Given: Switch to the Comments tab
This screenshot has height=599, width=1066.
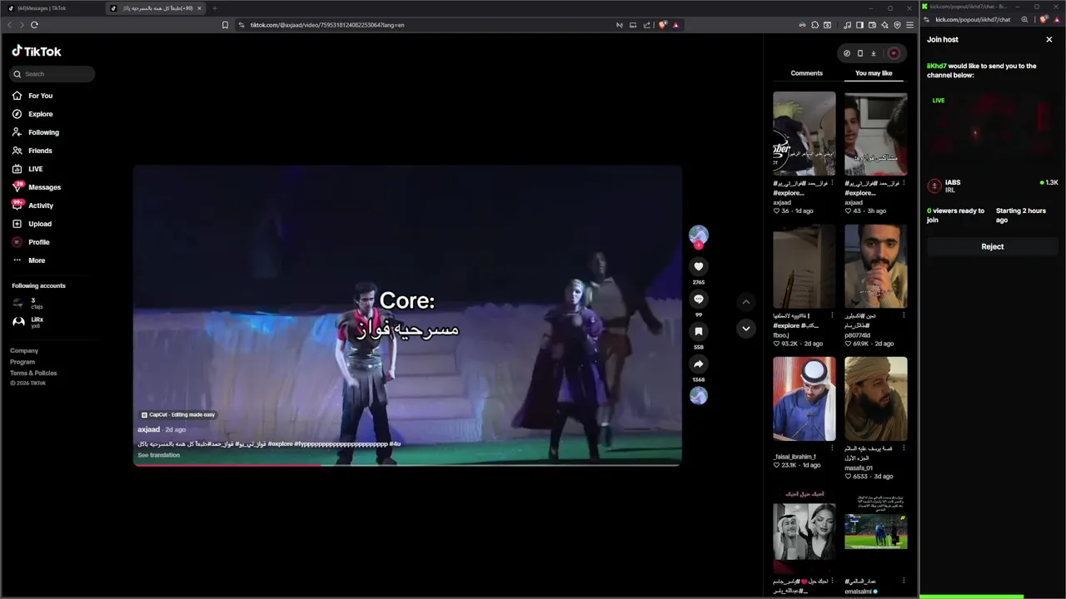Looking at the screenshot, I should click(806, 73).
